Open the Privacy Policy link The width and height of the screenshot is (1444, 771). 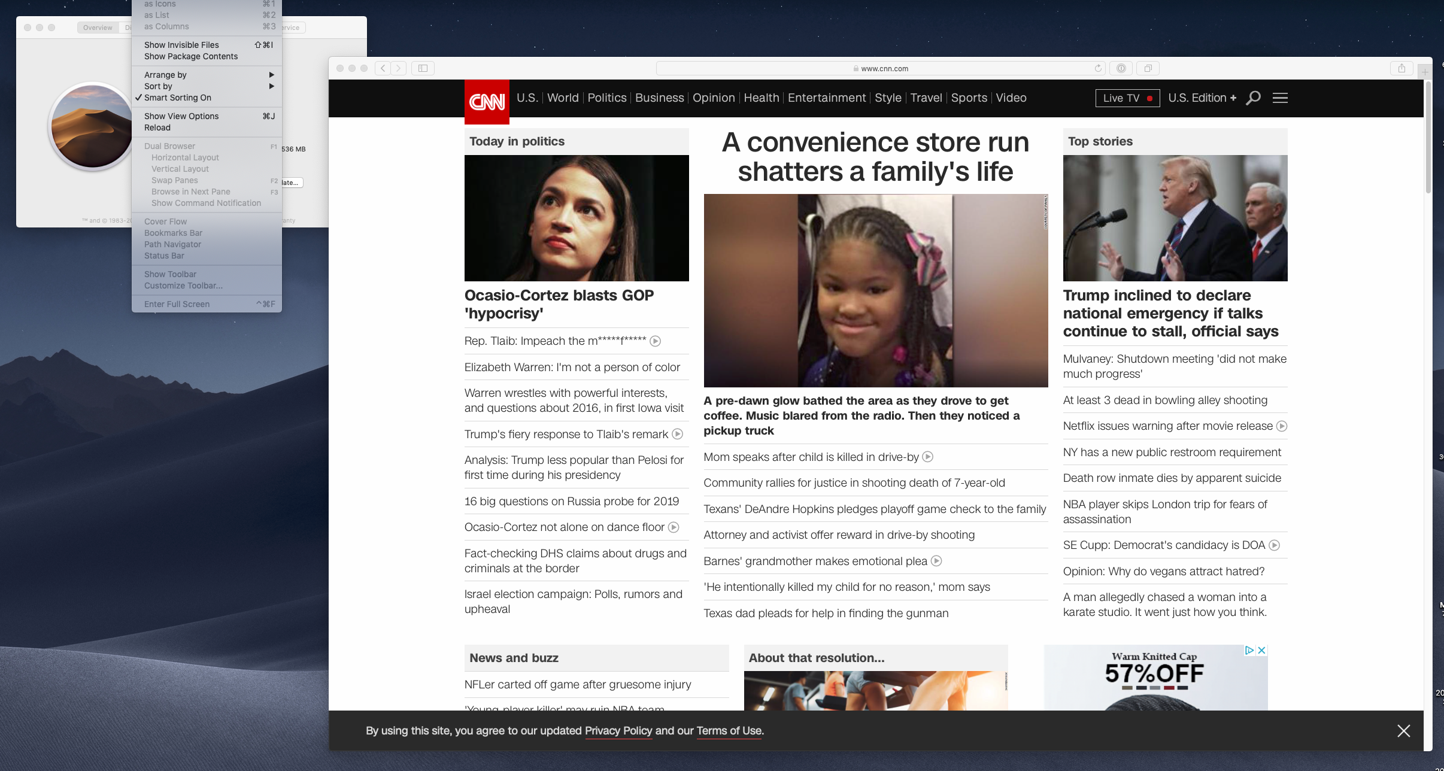[618, 731]
